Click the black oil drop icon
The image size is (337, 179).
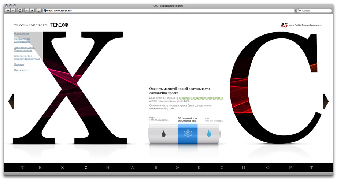coord(163,134)
